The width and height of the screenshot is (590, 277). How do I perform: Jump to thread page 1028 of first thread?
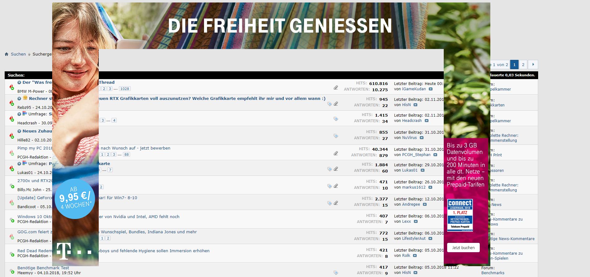tap(125, 89)
